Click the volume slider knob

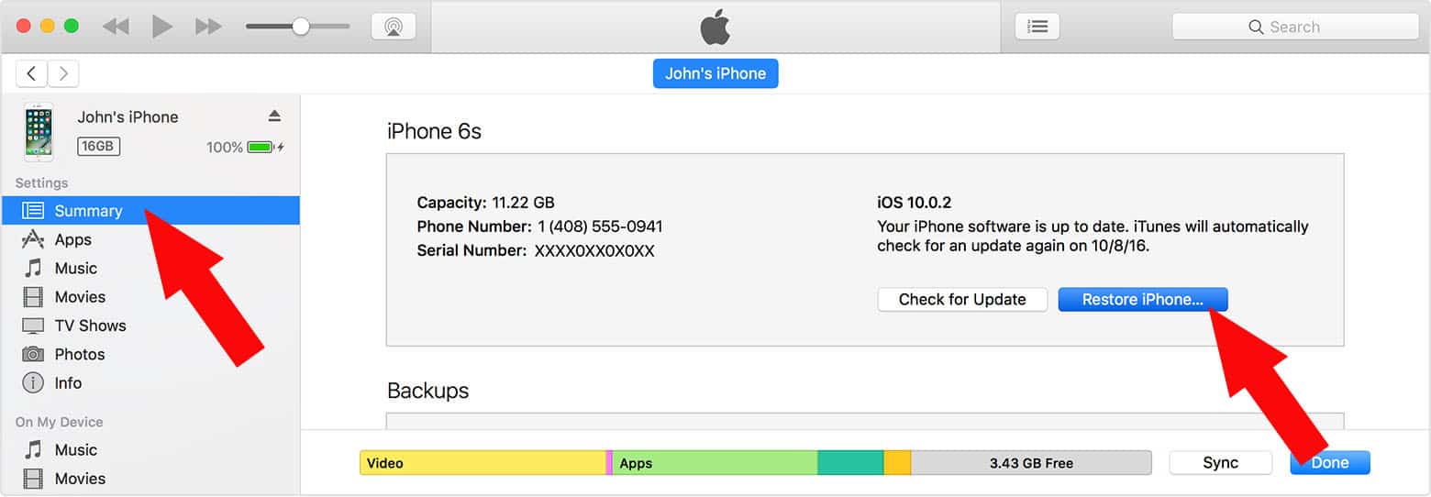(301, 27)
